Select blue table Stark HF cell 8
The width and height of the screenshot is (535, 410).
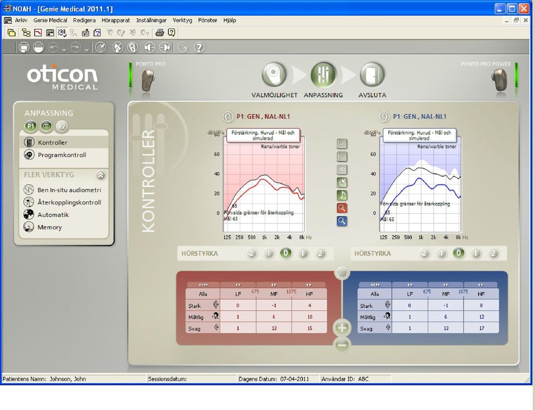click(x=481, y=305)
